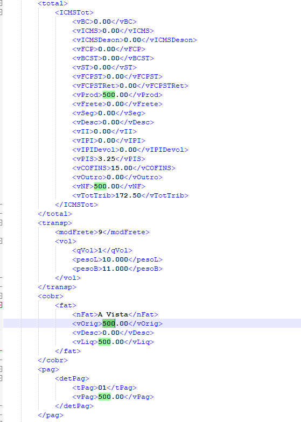Collapse the ICMSTot fold marker

pos(1,12)
